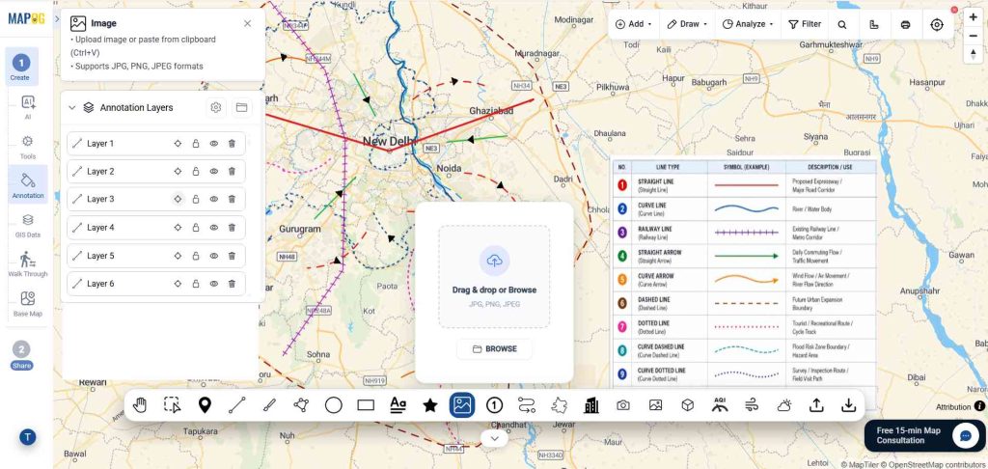Click the AQI air quality icon
The width and height of the screenshot is (988, 469).
point(720,404)
